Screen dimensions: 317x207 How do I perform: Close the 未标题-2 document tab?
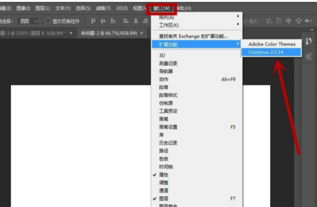click(142, 33)
